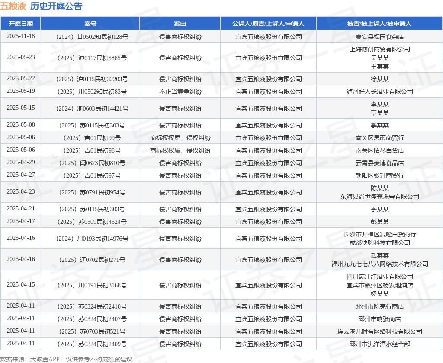Select defendant 上海博耐商贸有限公司

click(x=380, y=49)
